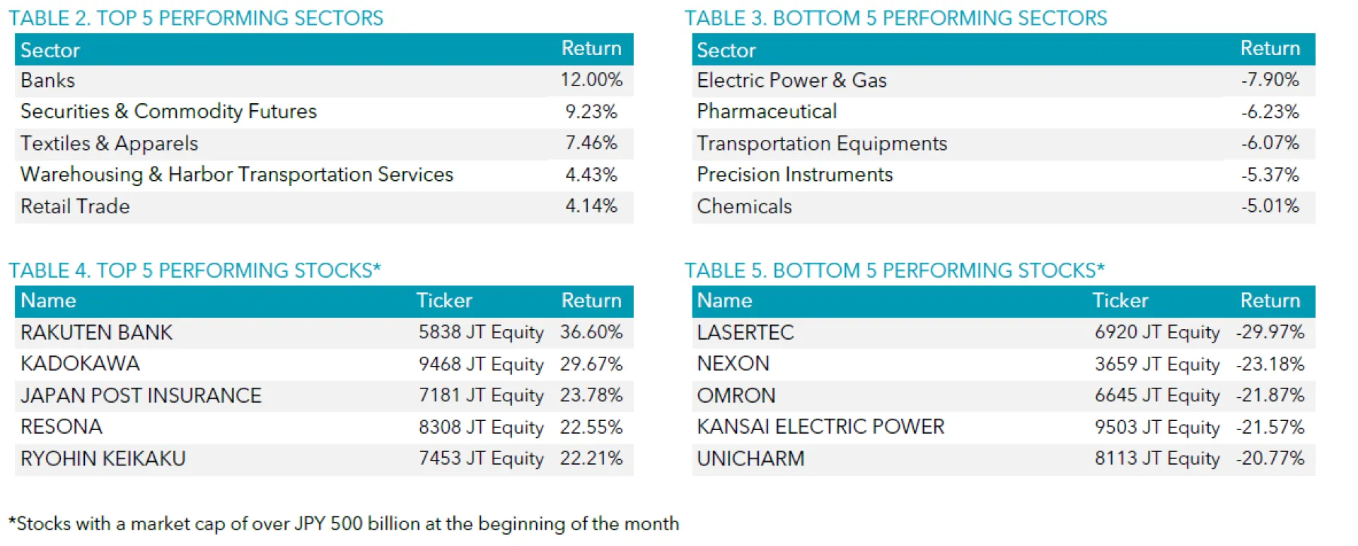Click the Table 2 Top 5 Performing Sectors title

(x=196, y=18)
